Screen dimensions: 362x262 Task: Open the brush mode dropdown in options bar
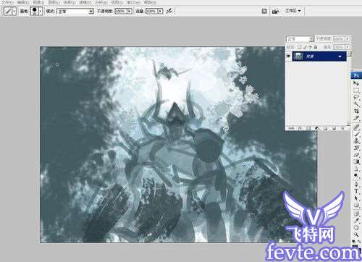(x=75, y=11)
